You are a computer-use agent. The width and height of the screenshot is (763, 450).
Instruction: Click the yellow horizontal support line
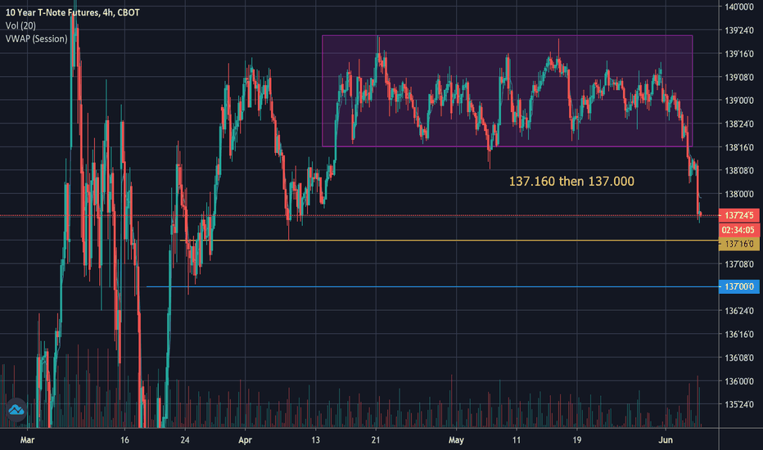(x=449, y=241)
